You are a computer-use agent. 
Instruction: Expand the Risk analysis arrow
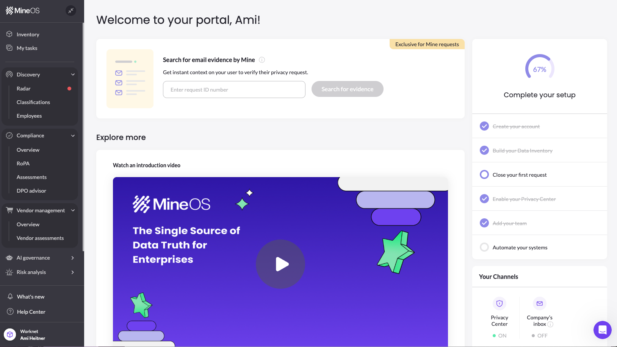pyautogui.click(x=73, y=272)
